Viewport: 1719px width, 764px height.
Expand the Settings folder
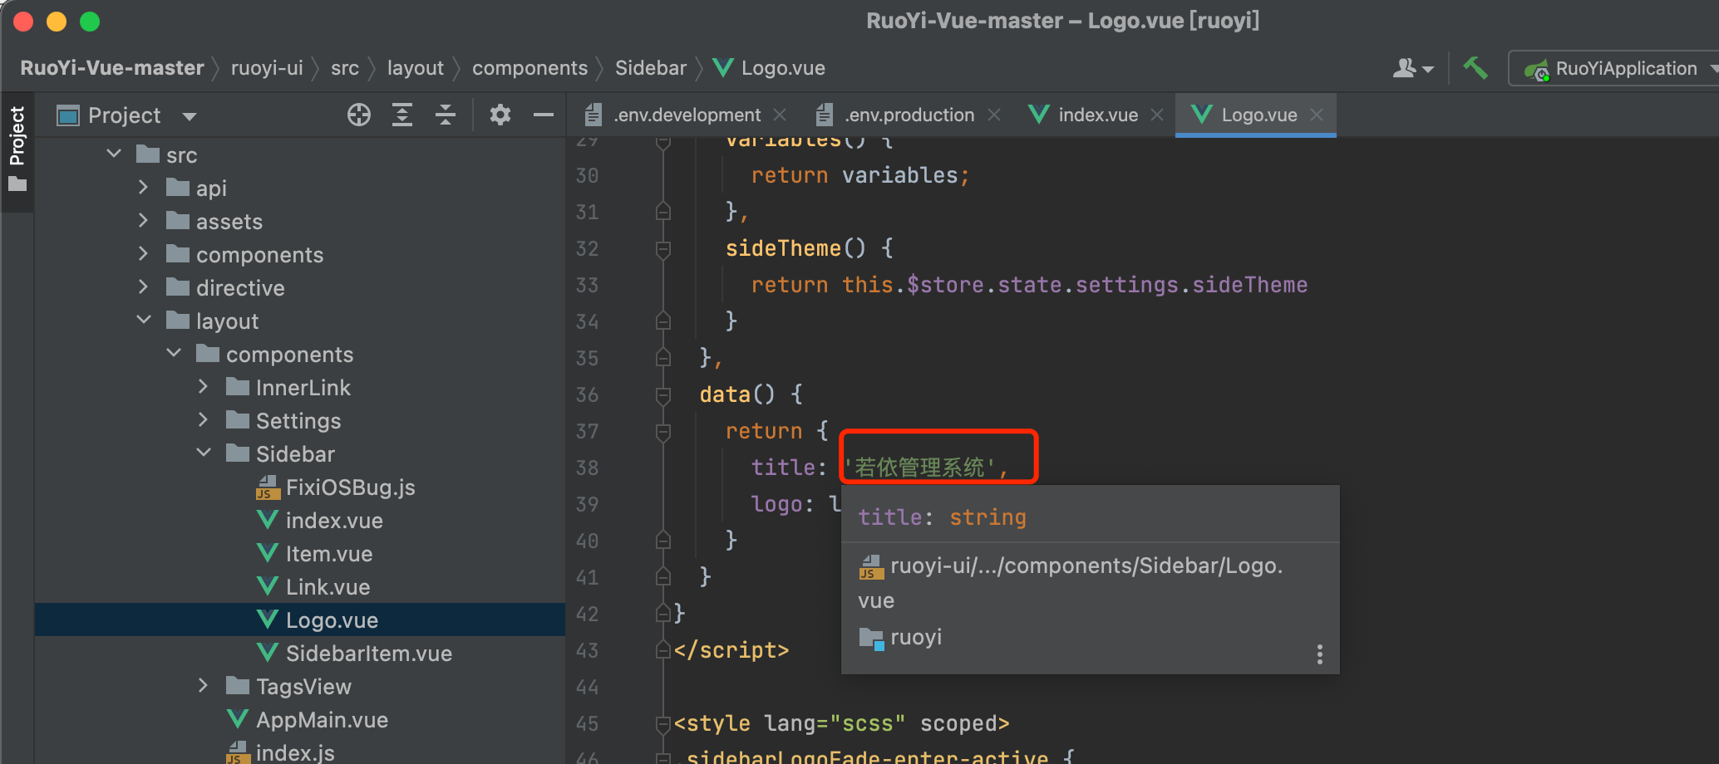click(x=203, y=419)
